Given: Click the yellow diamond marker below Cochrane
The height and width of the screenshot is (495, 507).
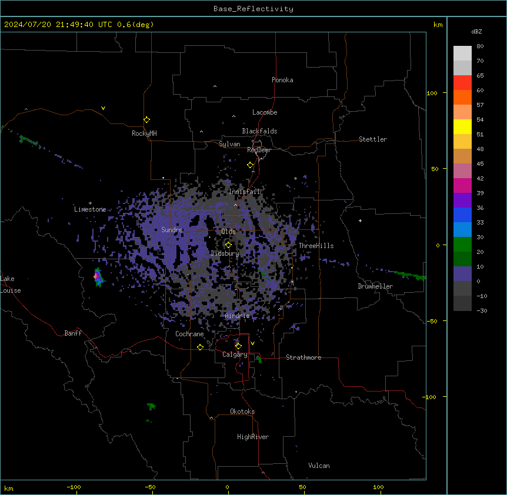Looking at the screenshot, I should click(200, 347).
